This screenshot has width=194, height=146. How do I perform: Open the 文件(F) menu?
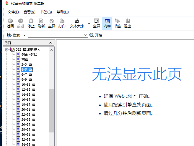[x=13, y=12]
